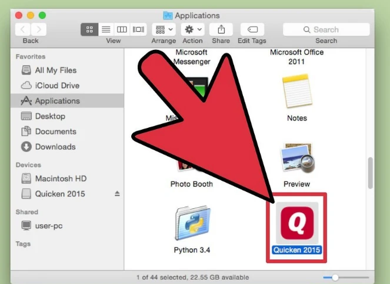Open iCloud Drive in sidebar
Image resolution: width=390 pixels, height=284 pixels.
(x=67, y=86)
